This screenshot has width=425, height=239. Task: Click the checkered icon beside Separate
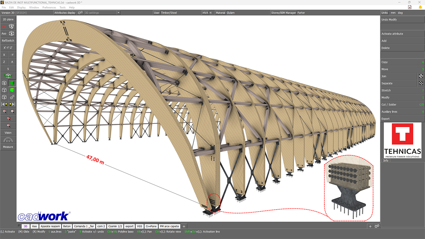pyautogui.click(x=421, y=83)
